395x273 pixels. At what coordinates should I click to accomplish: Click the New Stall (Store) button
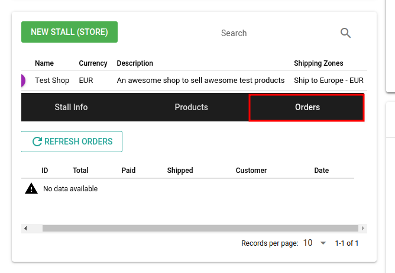[x=69, y=32]
